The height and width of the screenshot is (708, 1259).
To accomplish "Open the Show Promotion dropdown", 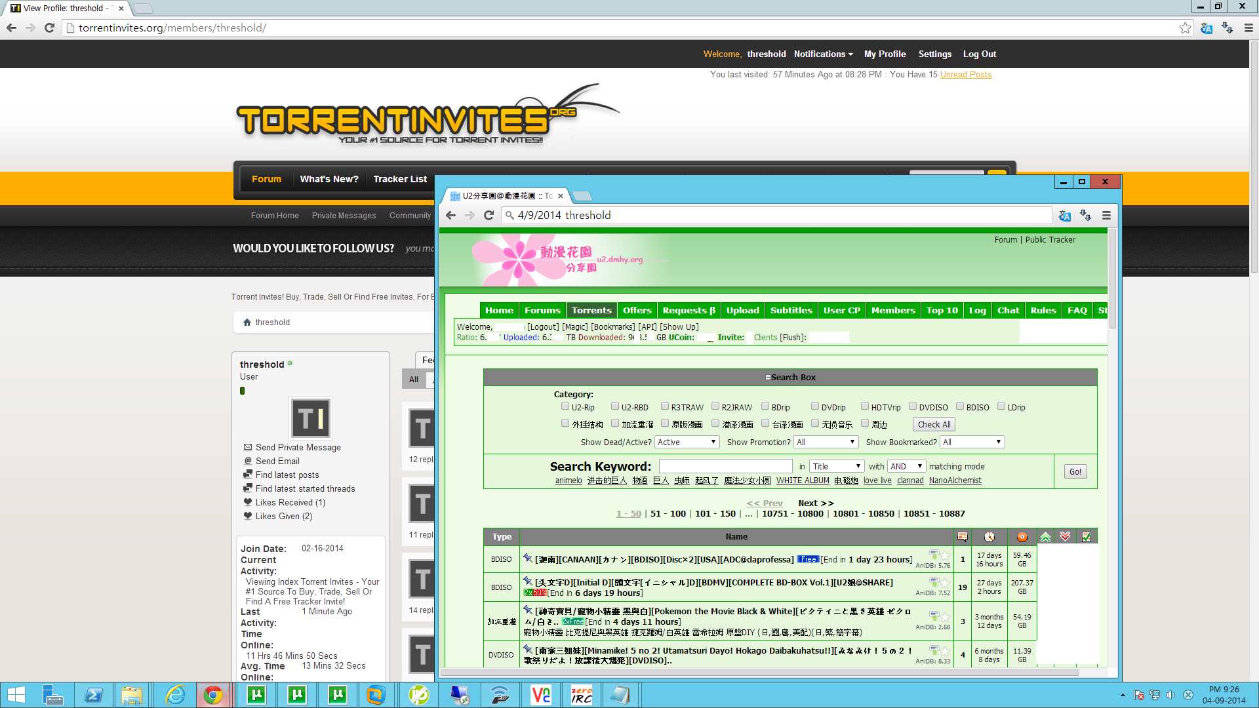I will click(x=826, y=442).
